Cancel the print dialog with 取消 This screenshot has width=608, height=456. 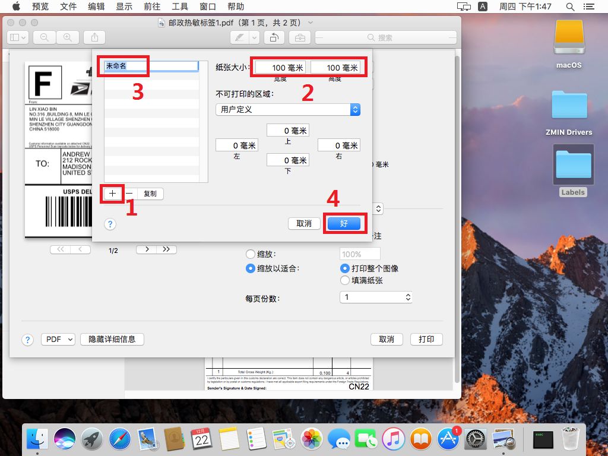click(x=387, y=339)
